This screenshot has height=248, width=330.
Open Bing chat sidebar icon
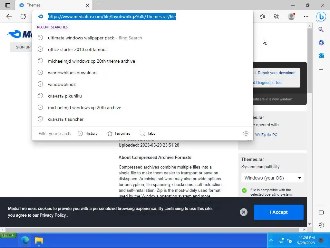coord(321,16)
